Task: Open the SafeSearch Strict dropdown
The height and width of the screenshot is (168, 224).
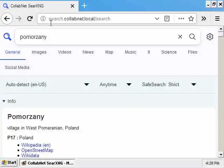Action: 169,85
